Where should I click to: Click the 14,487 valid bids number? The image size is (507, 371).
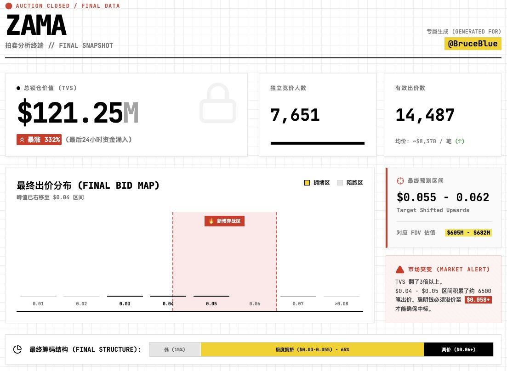[x=425, y=115]
